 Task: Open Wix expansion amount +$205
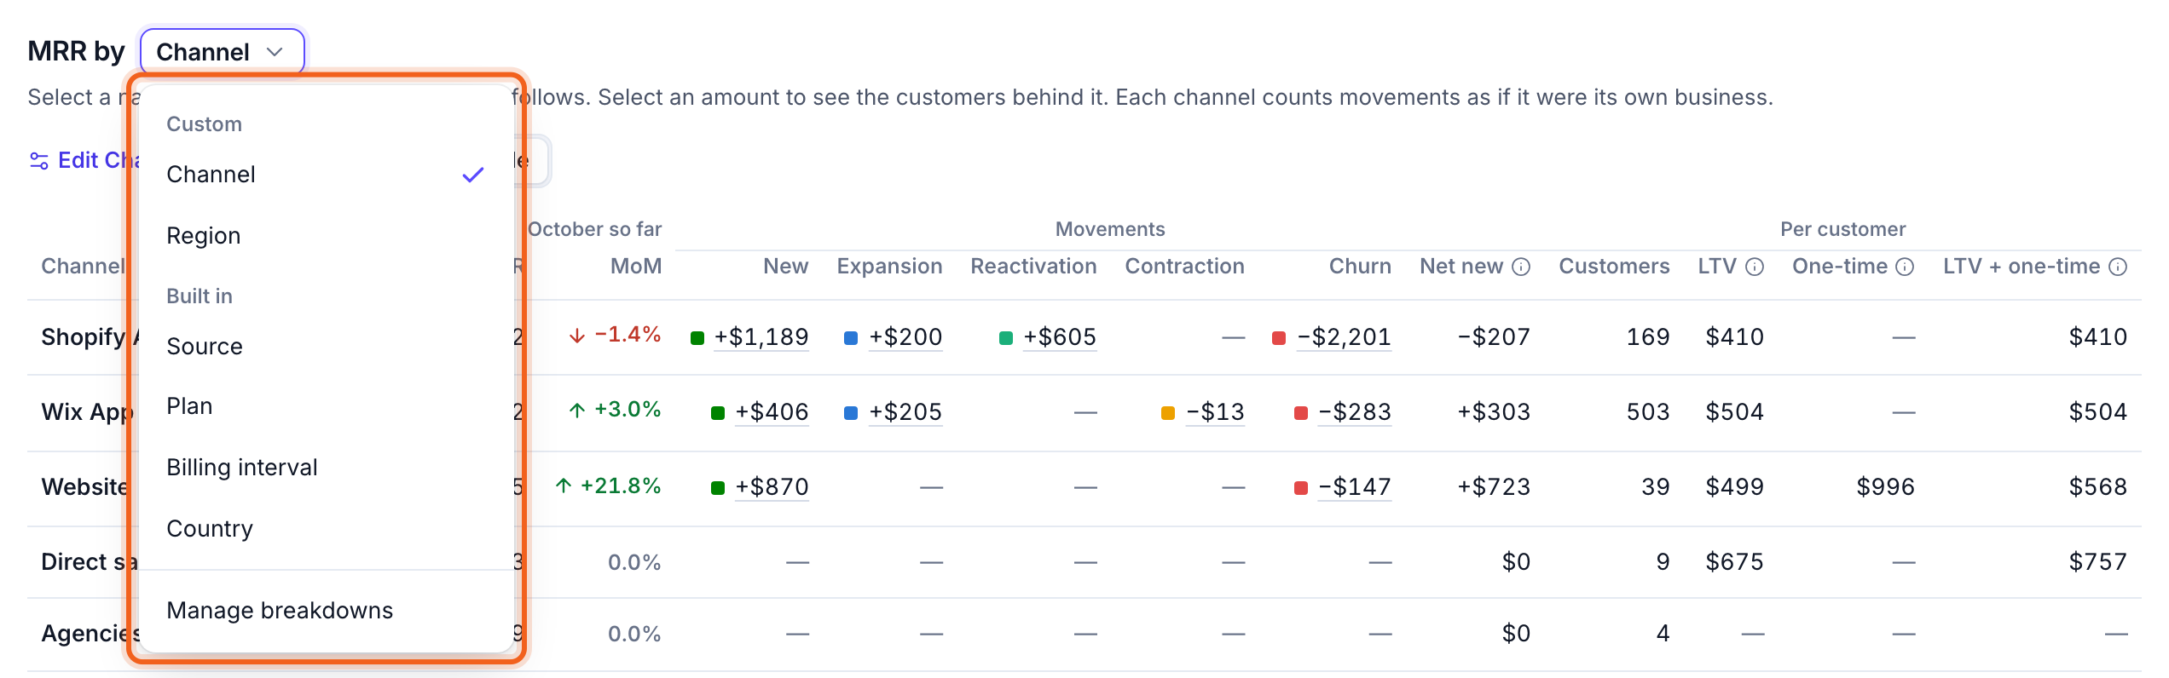(905, 412)
